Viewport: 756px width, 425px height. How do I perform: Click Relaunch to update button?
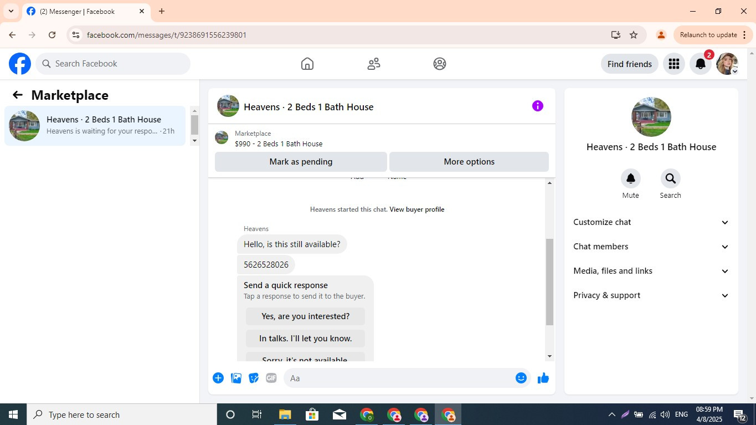tap(712, 35)
